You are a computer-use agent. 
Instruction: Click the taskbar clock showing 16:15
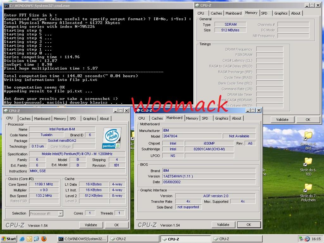pos(316,239)
